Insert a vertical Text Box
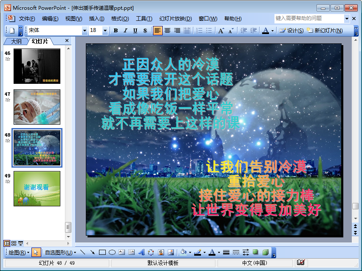Screen dimensions: 362x271 pos(131,253)
